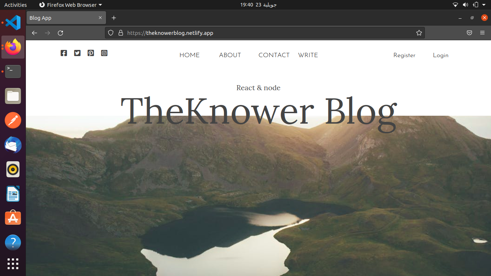Image resolution: width=491 pixels, height=276 pixels.
Task: Open a new browser tab
Action: (x=114, y=18)
